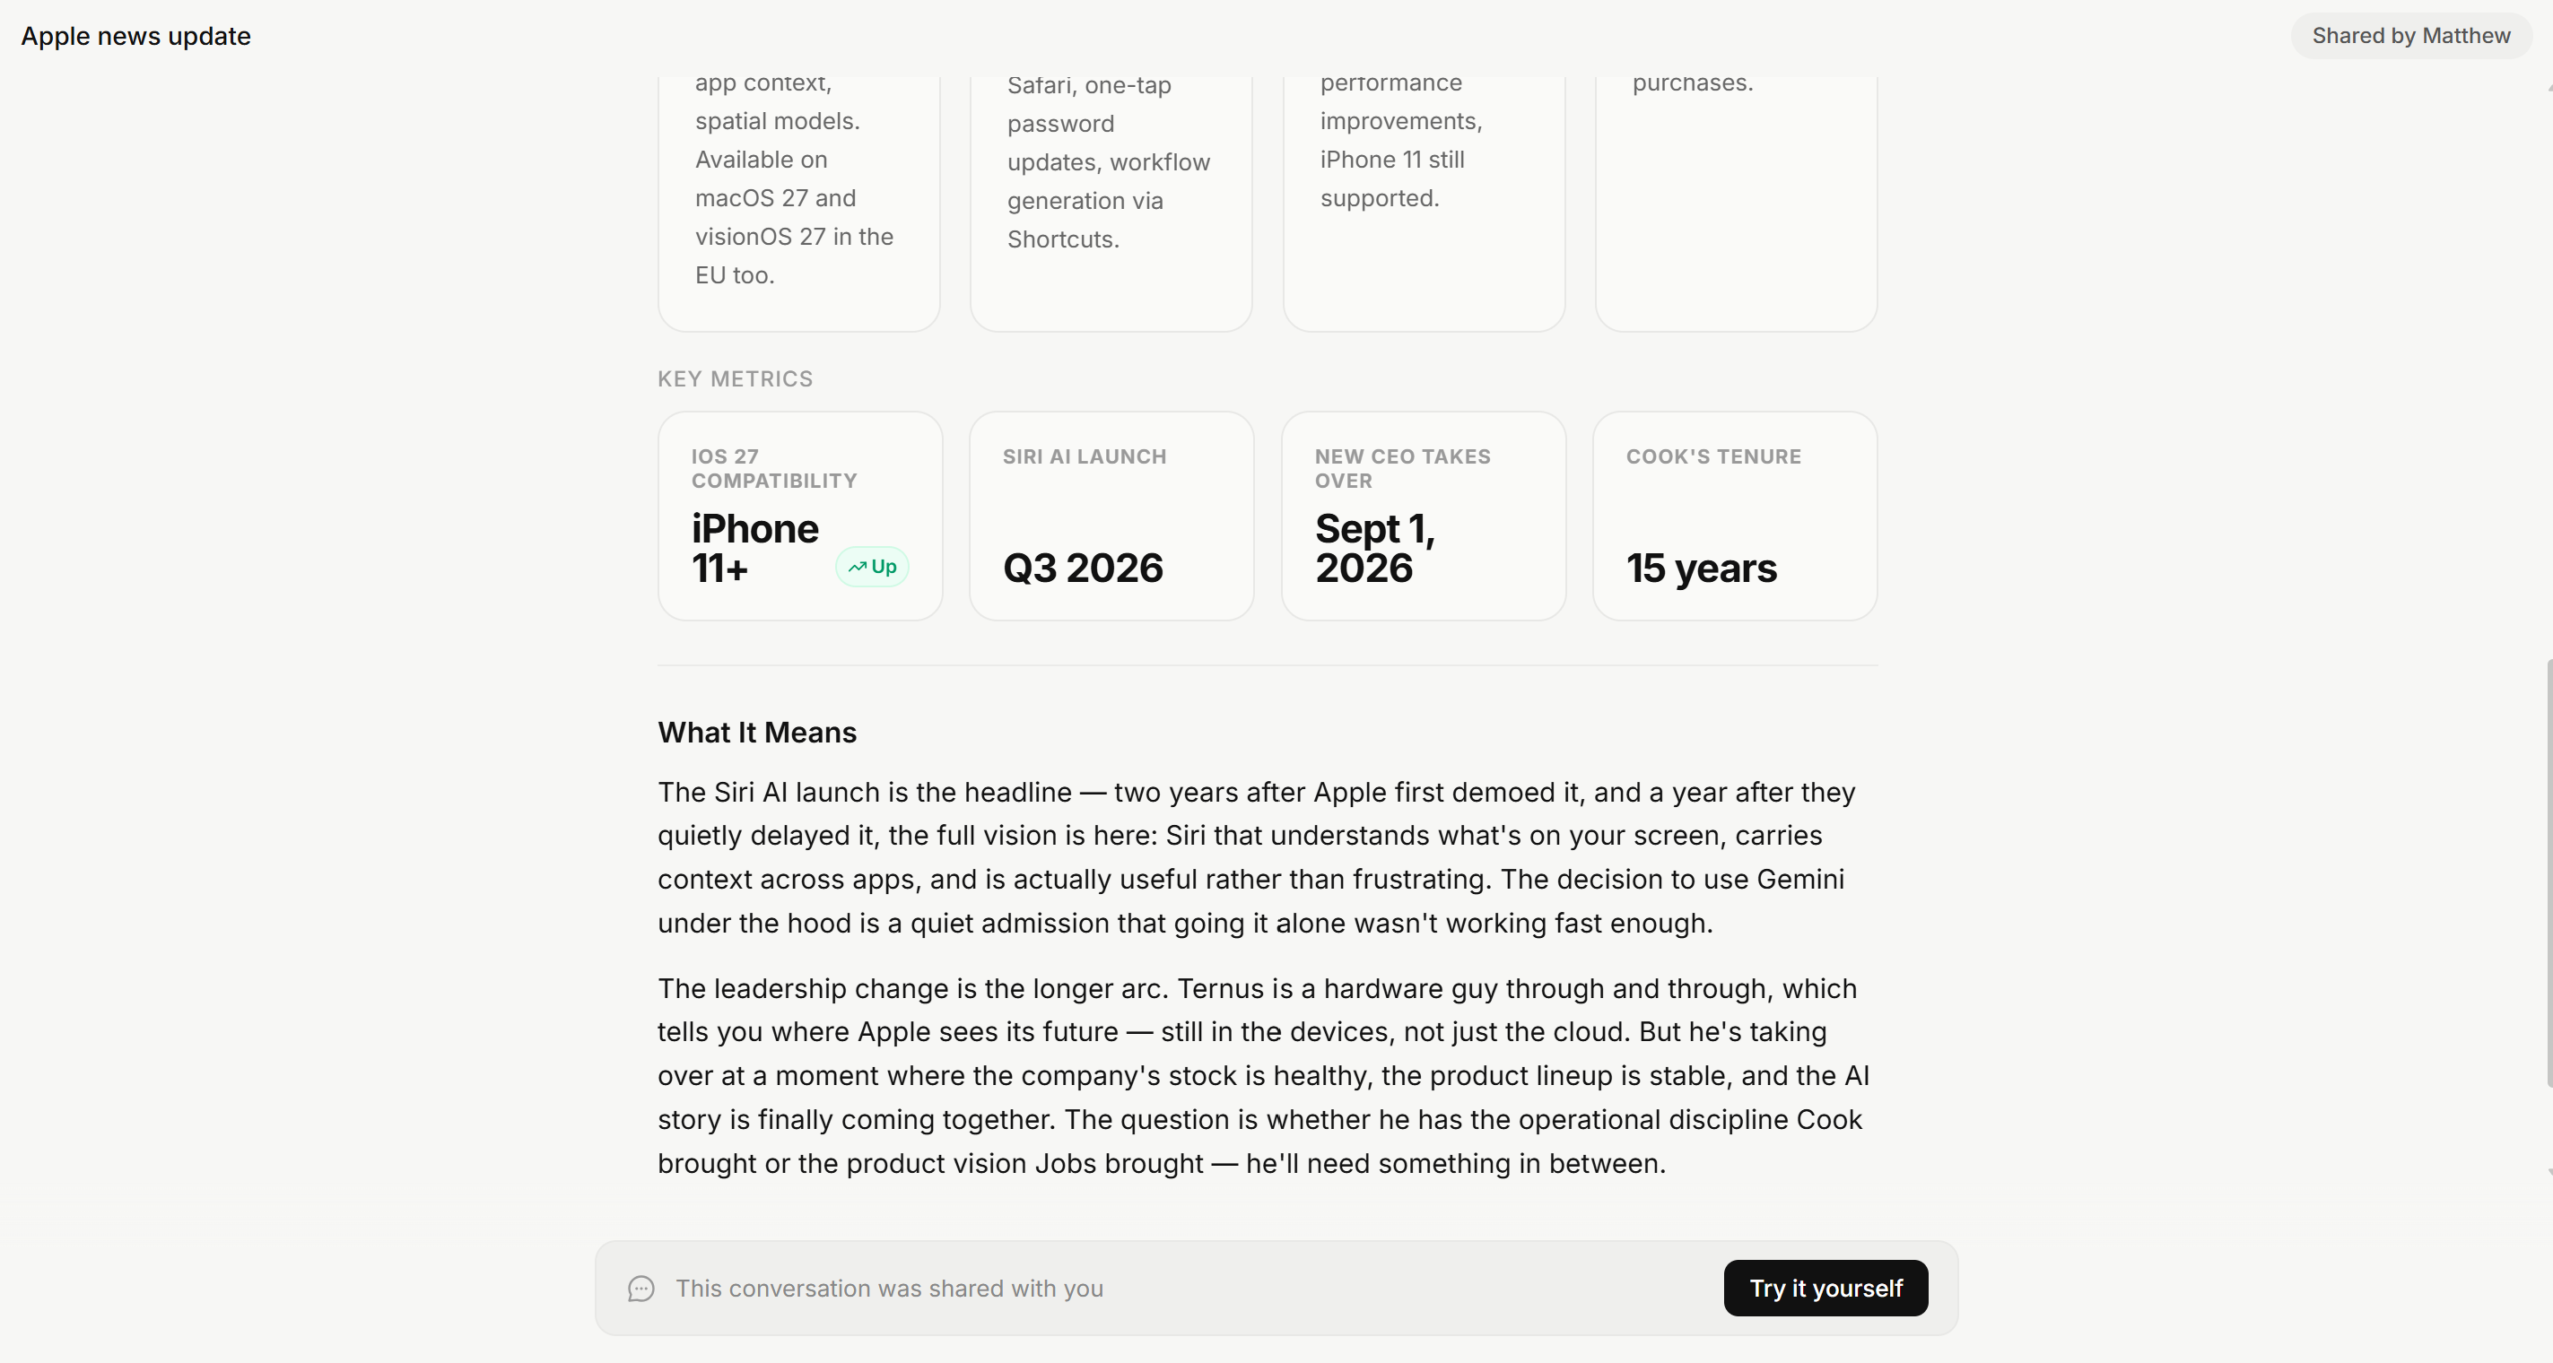
Task: Click the chat bubble icon in footer
Action: (641, 1288)
